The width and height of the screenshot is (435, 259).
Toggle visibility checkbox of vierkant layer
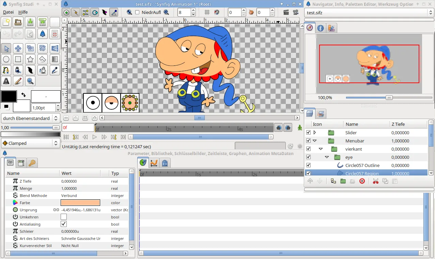[309, 149]
